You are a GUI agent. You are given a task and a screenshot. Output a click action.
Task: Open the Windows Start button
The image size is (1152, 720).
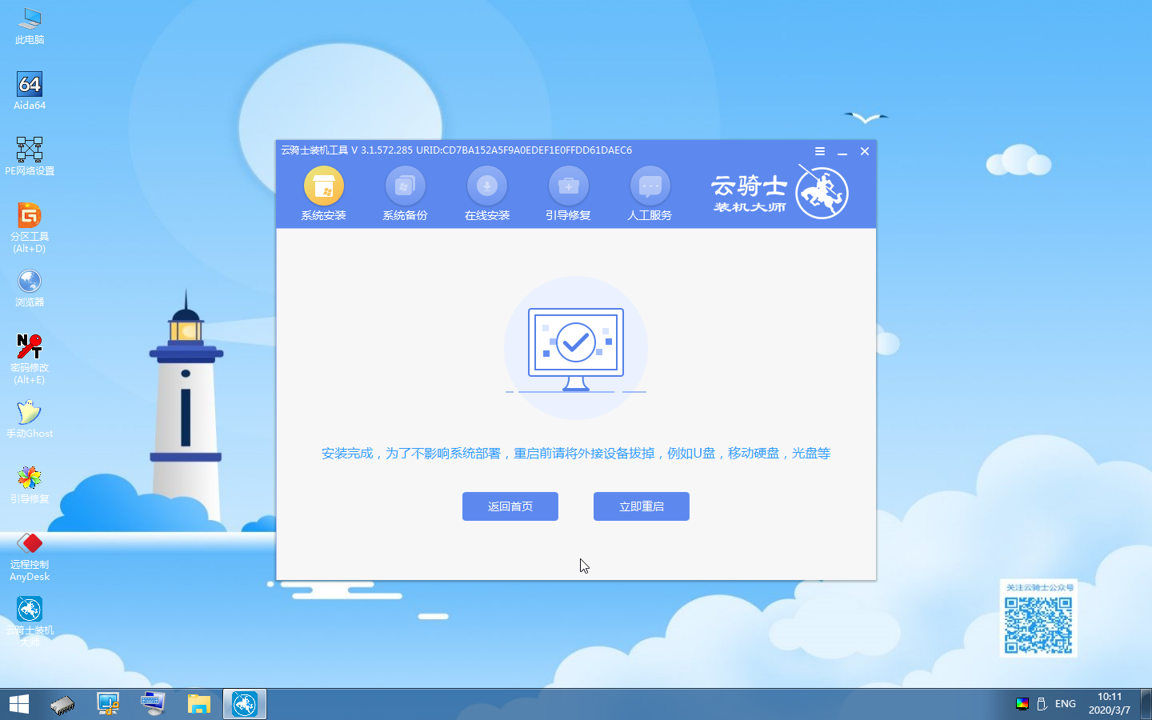click(19, 704)
